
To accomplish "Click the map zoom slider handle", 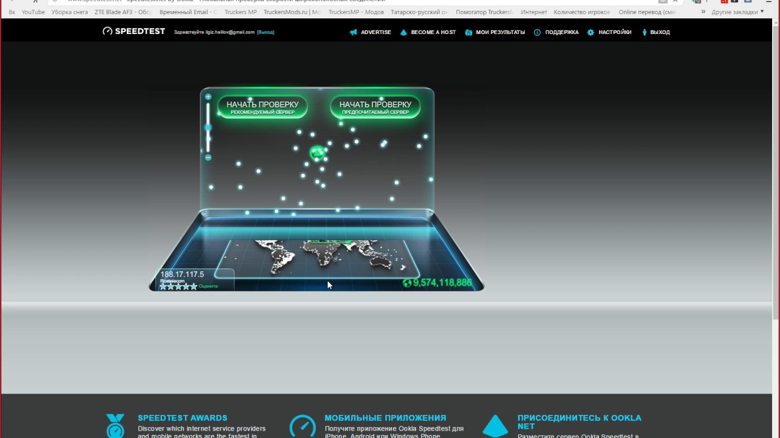I will click(x=208, y=128).
